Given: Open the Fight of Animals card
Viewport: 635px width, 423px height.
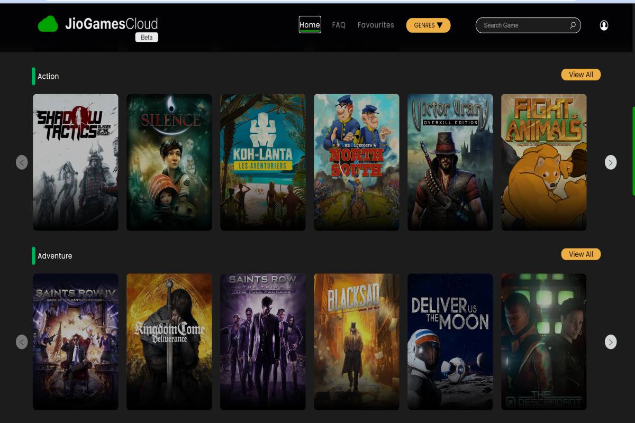Looking at the screenshot, I should point(544,162).
